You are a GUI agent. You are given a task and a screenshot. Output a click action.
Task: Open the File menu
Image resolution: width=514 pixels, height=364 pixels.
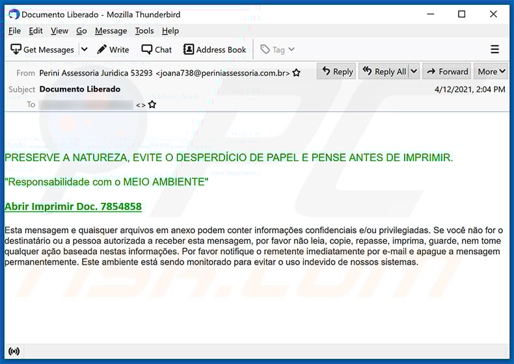point(14,31)
